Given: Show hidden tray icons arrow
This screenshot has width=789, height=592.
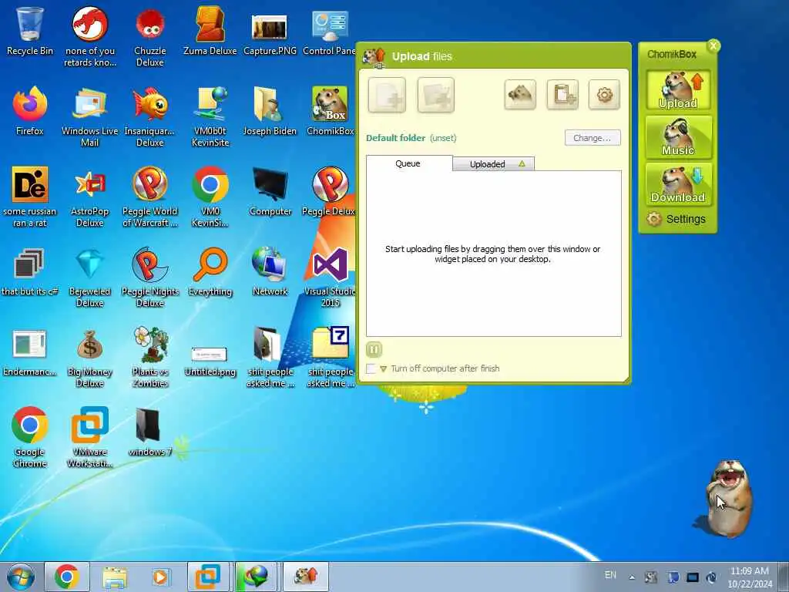Looking at the screenshot, I should (632, 577).
